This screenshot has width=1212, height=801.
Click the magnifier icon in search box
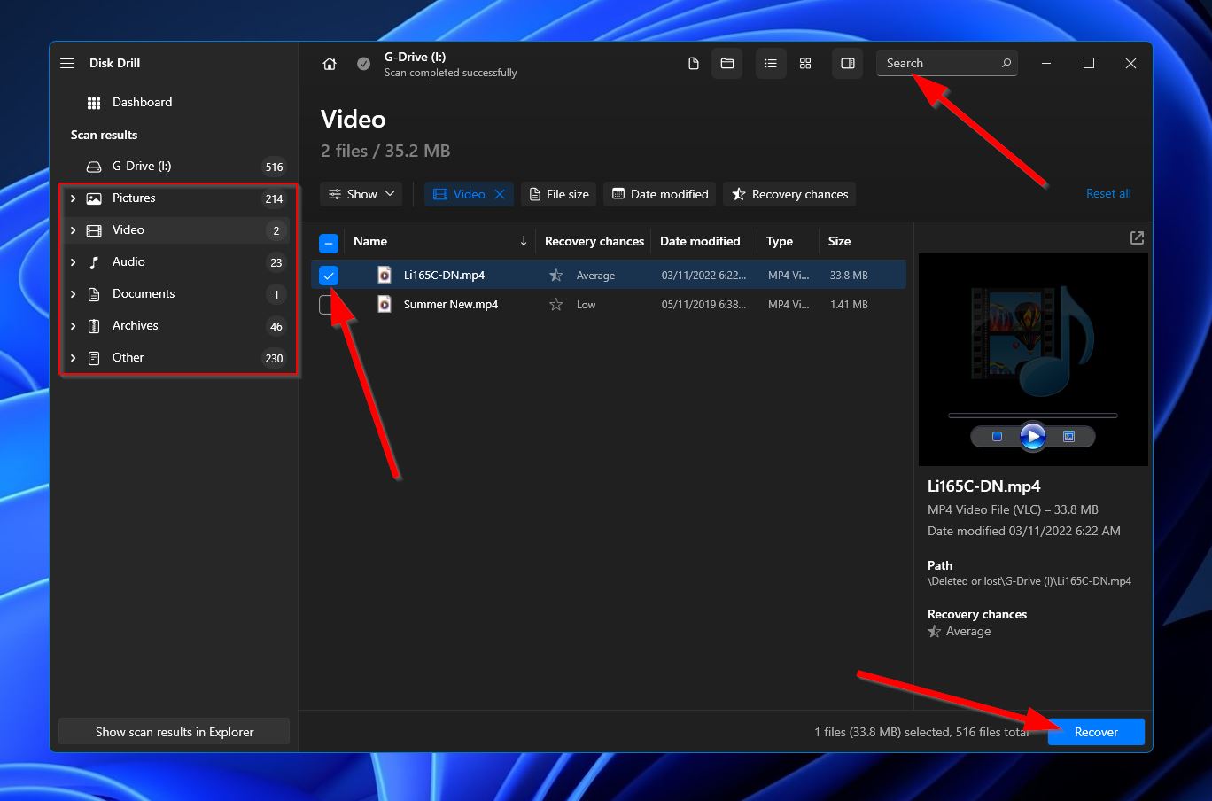pyautogui.click(x=1006, y=63)
